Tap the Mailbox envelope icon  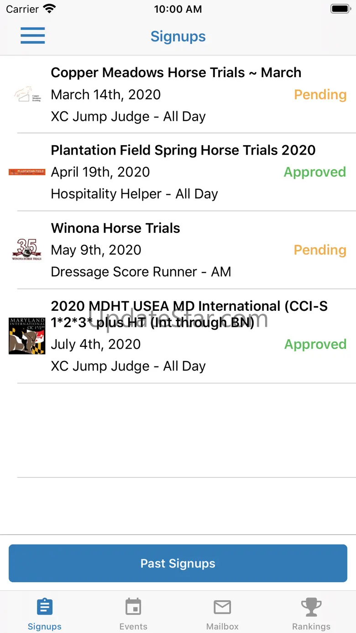tap(222, 607)
